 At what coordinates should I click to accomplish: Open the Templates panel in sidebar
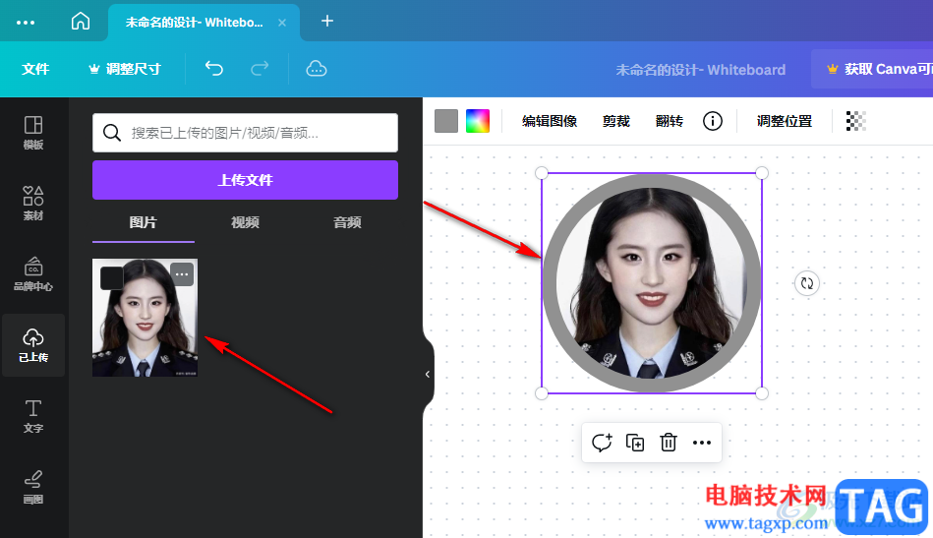click(33, 132)
